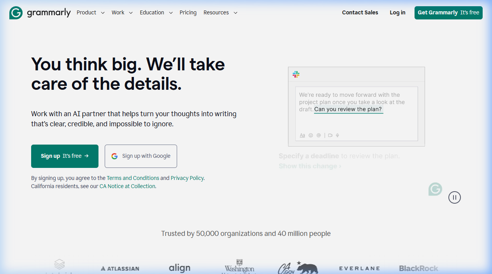
Task: Click the Log in link
Action: click(x=397, y=12)
